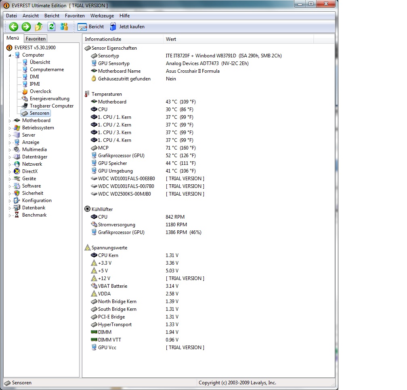The width and height of the screenshot is (407, 390).
Task: Click the DirectX icon in the tree
Action: click(x=17, y=171)
